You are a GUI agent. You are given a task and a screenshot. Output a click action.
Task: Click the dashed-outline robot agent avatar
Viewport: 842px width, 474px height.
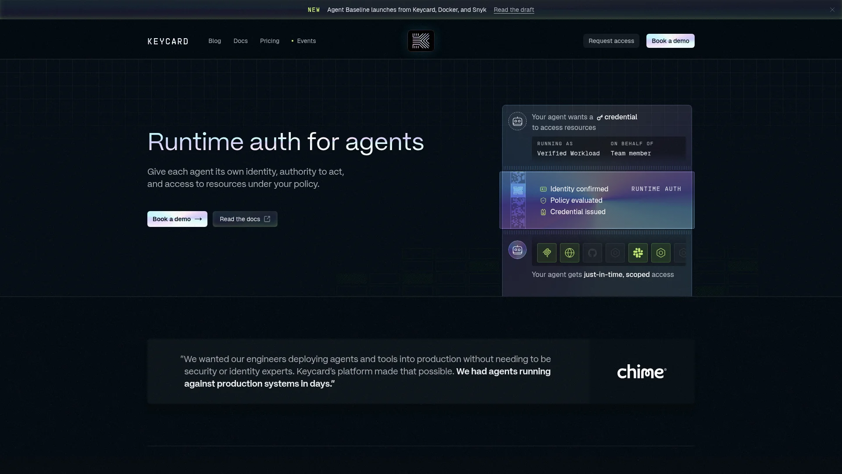coord(517,121)
